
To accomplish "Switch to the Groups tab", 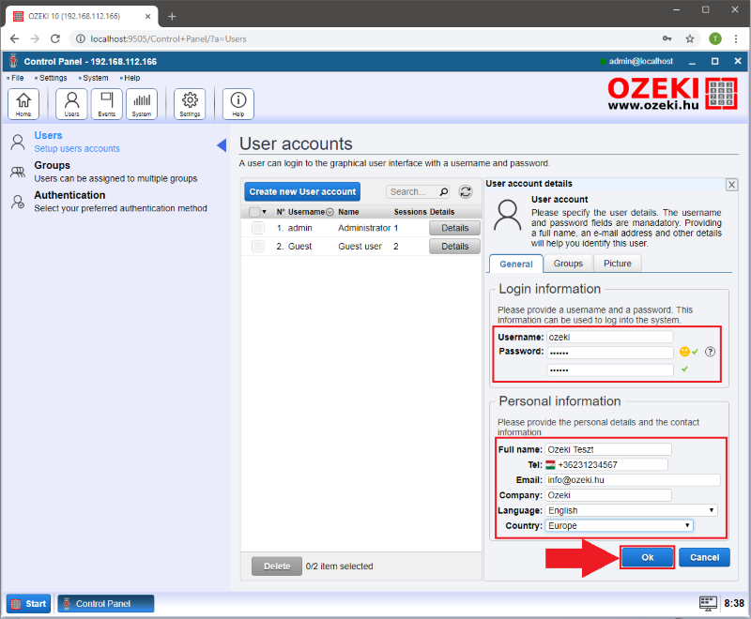I will pos(567,264).
